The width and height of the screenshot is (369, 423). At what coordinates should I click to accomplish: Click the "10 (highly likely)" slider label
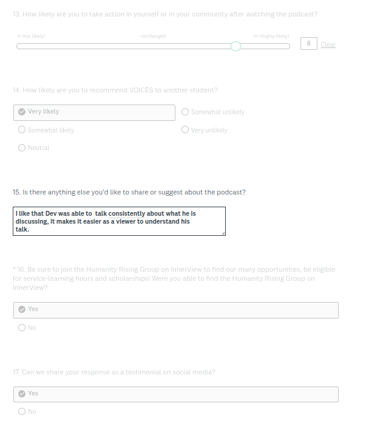point(271,36)
